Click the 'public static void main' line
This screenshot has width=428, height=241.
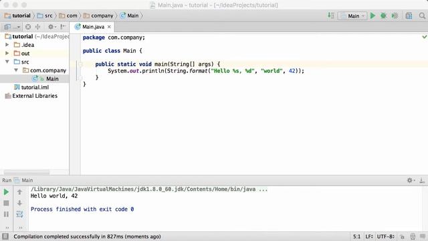(x=158, y=64)
